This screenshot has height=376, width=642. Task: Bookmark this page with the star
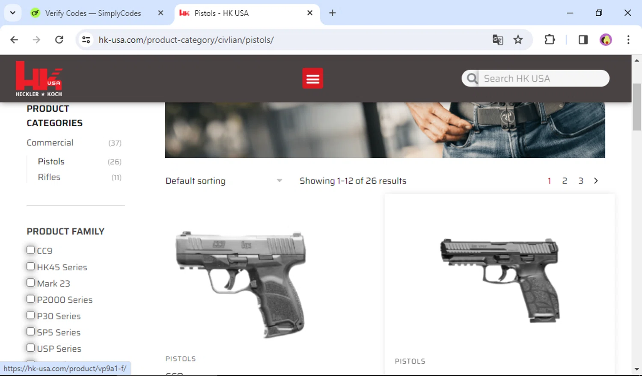click(x=518, y=40)
